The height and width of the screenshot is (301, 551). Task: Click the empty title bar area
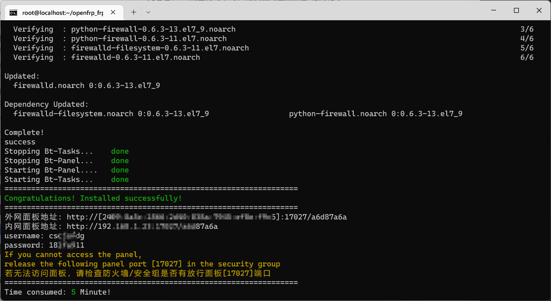coord(316,10)
